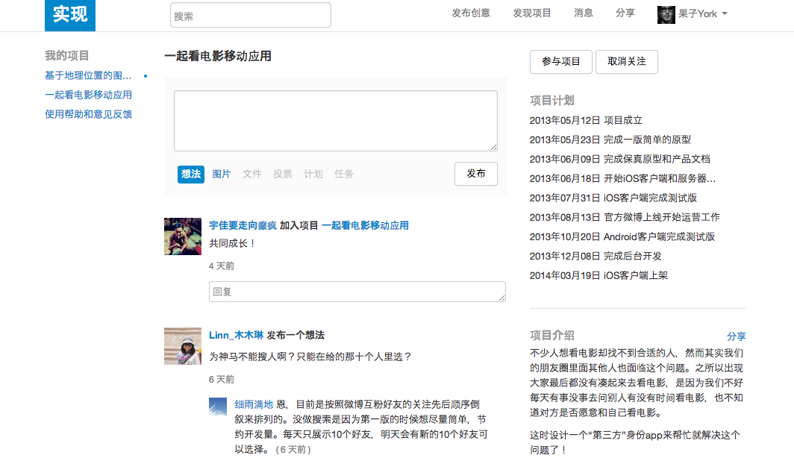This screenshot has height=461, width=794.
Task: Open the 分享 link beside 项目介绍
Action: [x=737, y=337]
